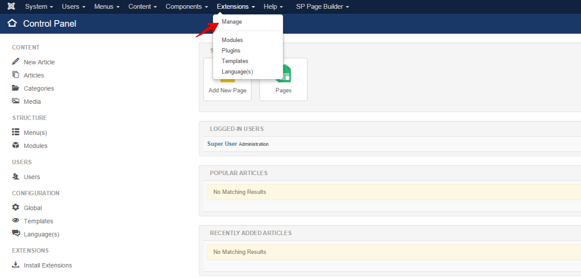Click the Joomla logo icon

tap(11, 6)
